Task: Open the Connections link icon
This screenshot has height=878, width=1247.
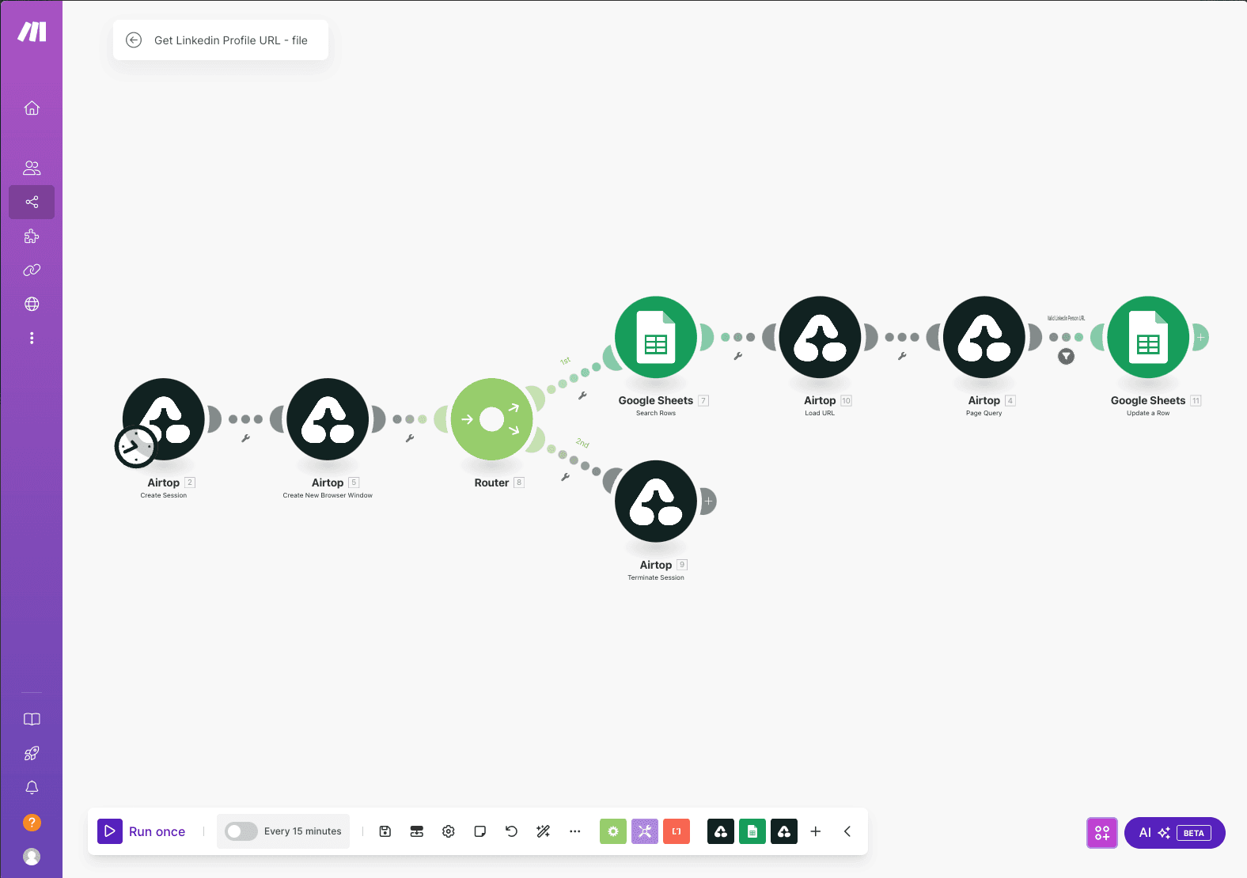Action: point(32,270)
